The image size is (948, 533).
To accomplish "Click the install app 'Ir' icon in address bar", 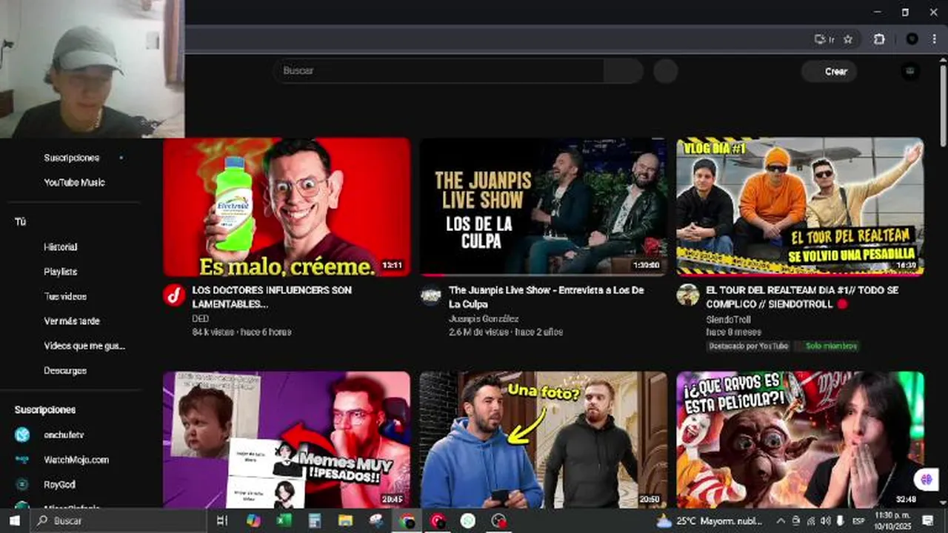I will [x=824, y=39].
